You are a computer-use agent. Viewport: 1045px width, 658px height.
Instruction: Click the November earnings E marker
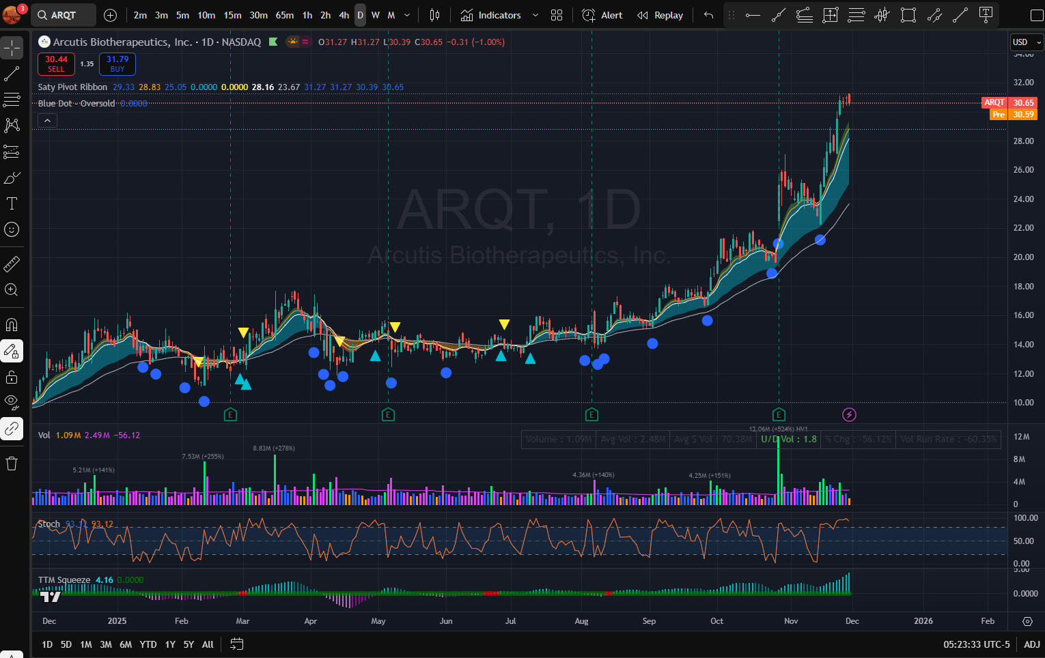pos(779,414)
